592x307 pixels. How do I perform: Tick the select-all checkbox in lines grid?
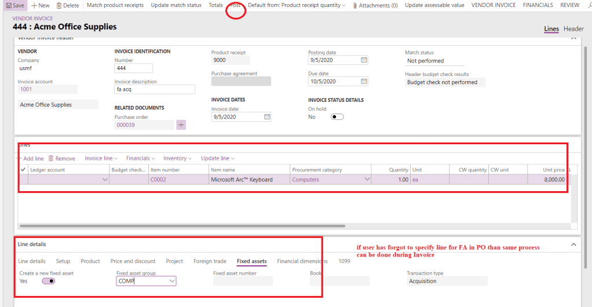[23, 170]
